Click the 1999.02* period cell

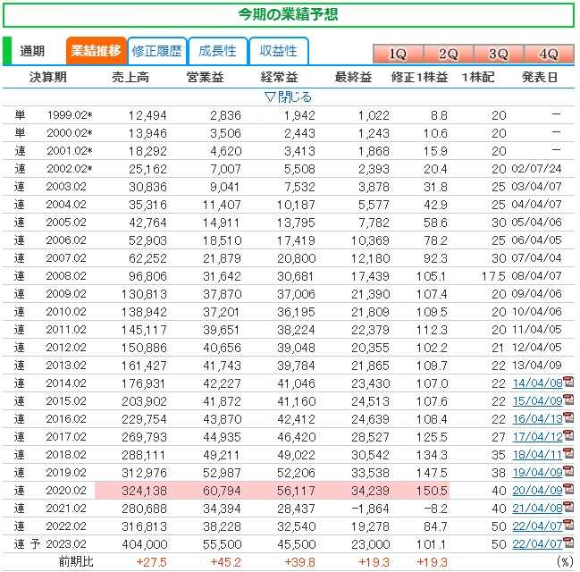pos(70,115)
